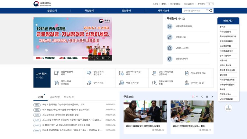
Task: Switch to the 공지사항 tab
Action: [x=55, y=97]
